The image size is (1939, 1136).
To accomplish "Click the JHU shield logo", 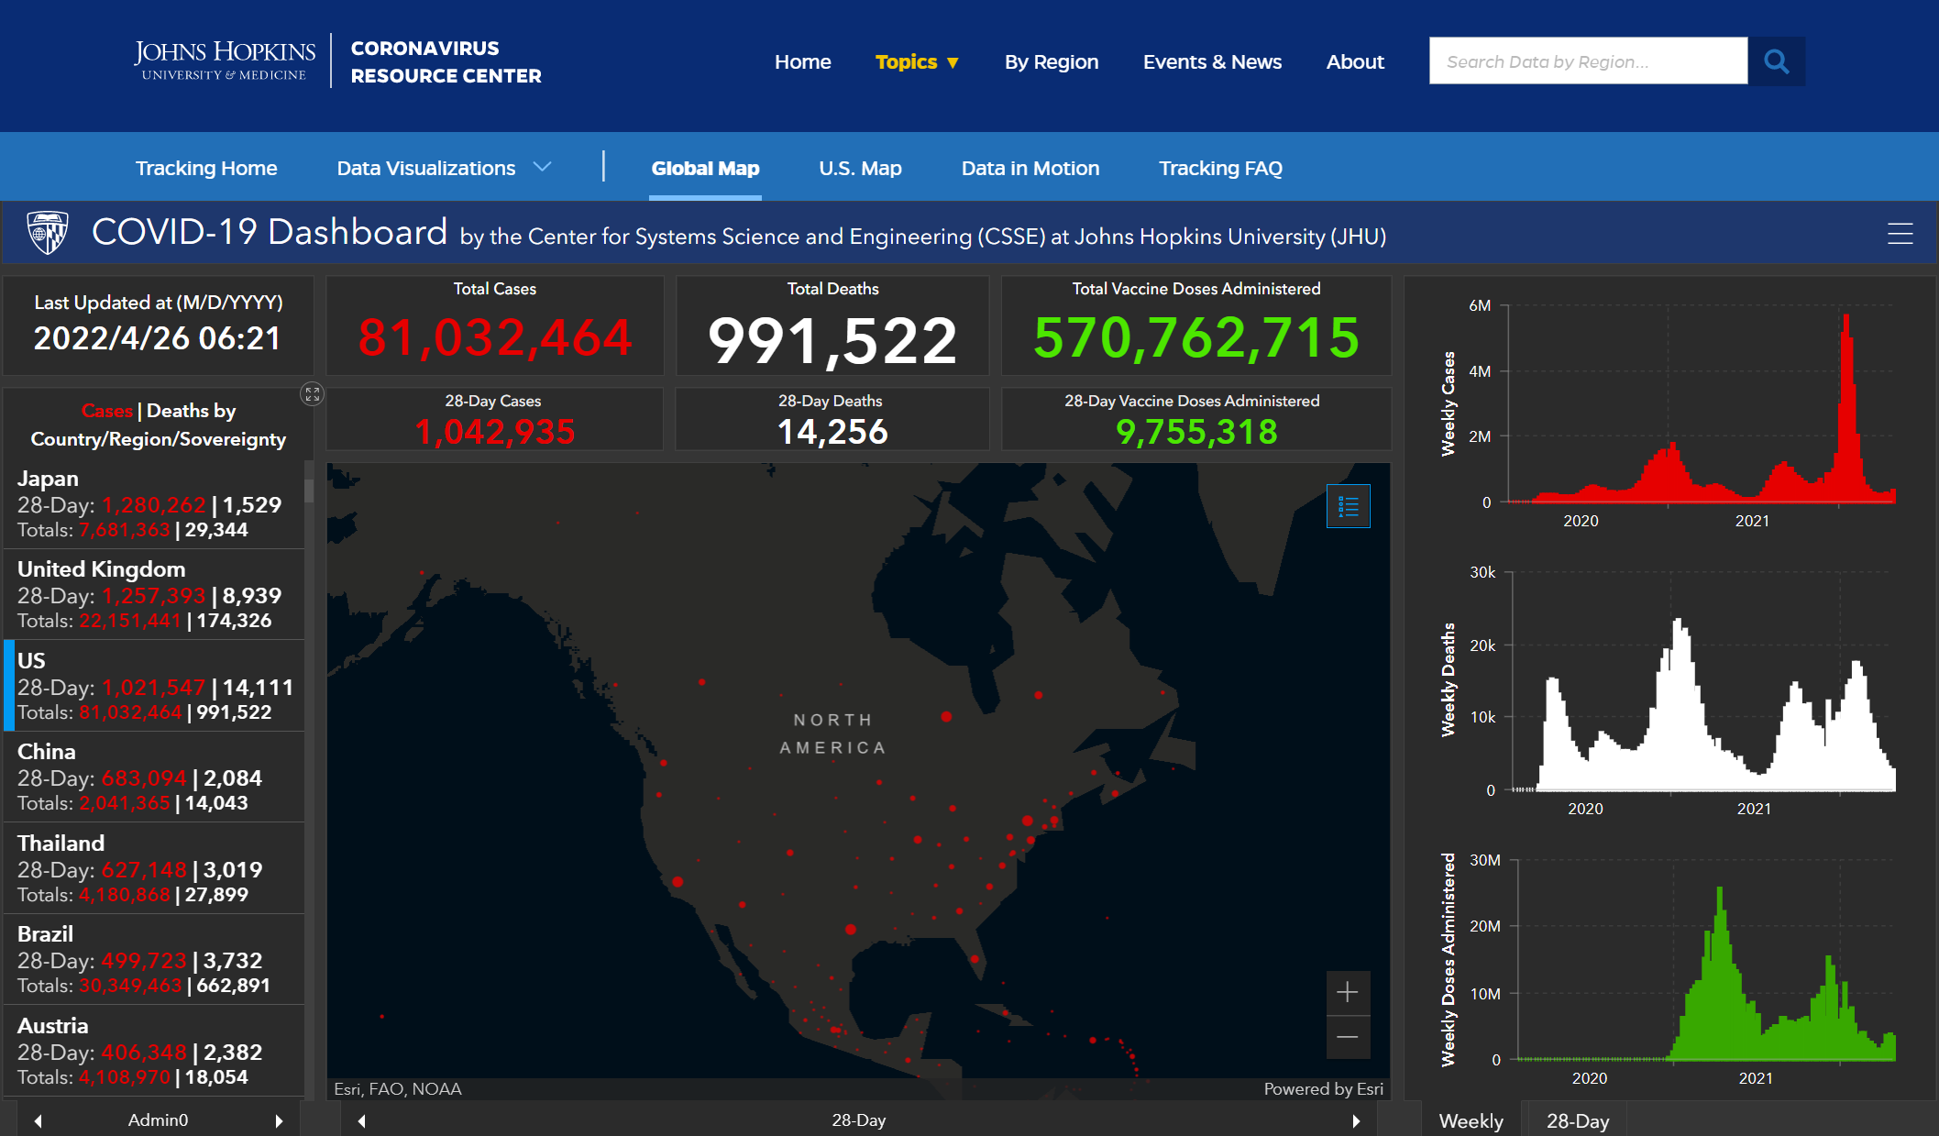I will [48, 233].
